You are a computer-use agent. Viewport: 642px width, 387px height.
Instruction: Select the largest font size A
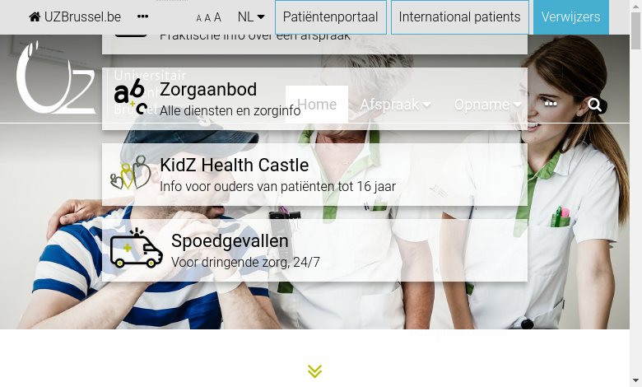pos(217,17)
